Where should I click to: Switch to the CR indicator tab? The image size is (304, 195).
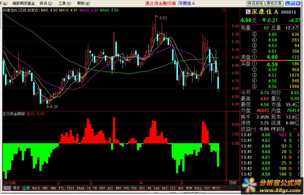(x=89, y=188)
